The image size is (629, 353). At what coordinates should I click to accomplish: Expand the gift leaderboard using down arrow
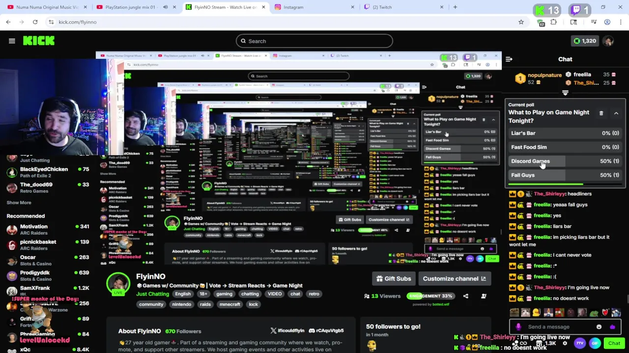click(x=565, y=93)
